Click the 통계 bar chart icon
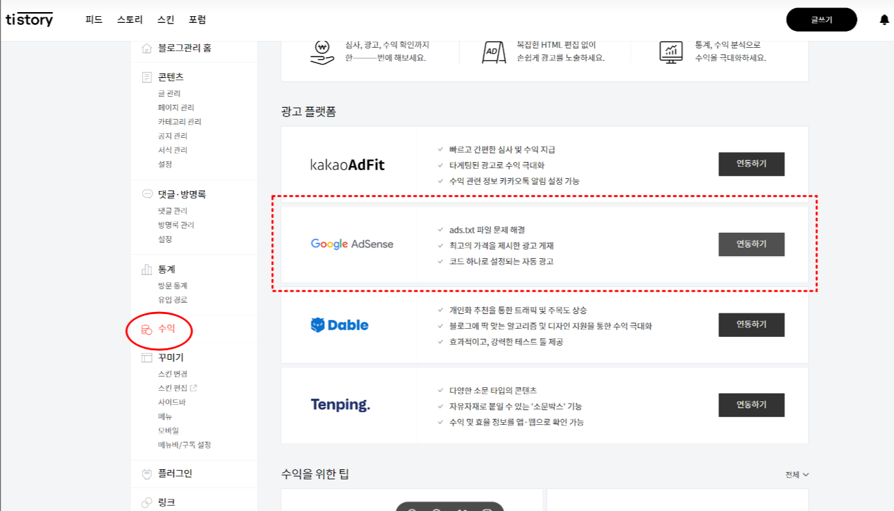Viewport: 894px width, 511px height. [147, 270]
